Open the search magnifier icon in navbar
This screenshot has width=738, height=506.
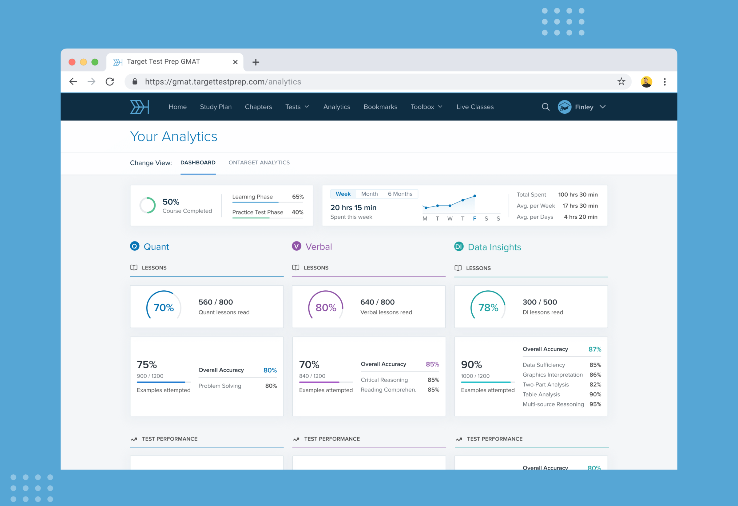[545, 107]
